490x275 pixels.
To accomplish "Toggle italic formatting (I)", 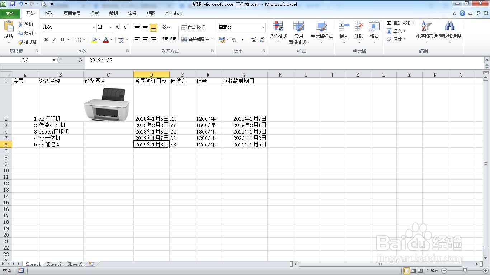I will click(x=54, y=40).
